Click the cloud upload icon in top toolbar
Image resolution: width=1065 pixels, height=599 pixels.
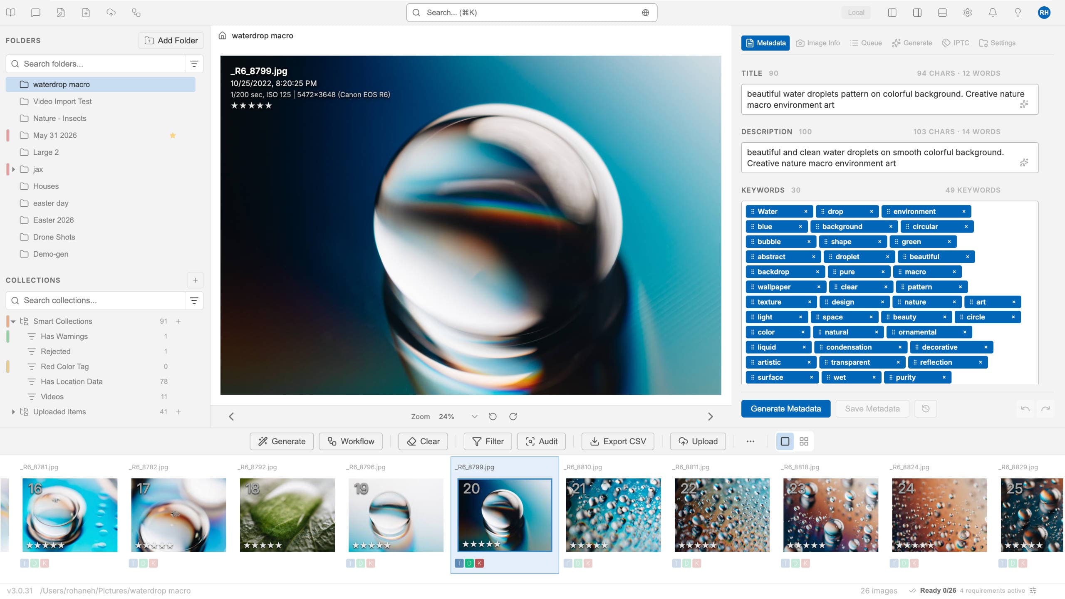pyautogui.click(x=111, y=12)
